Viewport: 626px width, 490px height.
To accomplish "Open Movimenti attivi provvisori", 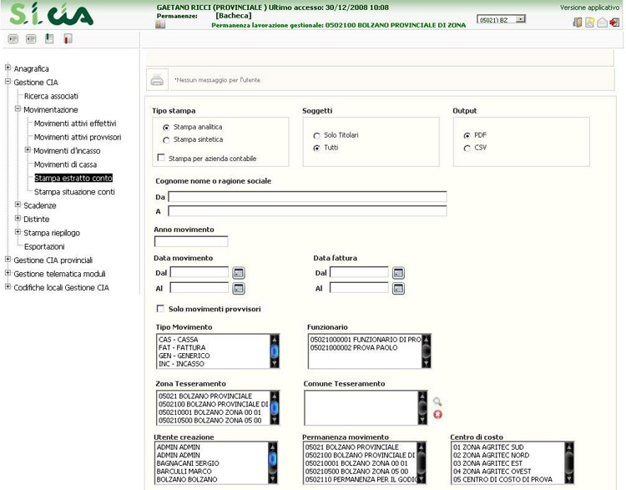I will tap(78, 137).
